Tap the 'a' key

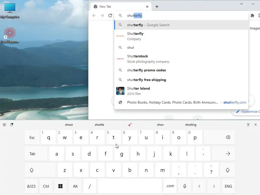[x=57, y=154]
